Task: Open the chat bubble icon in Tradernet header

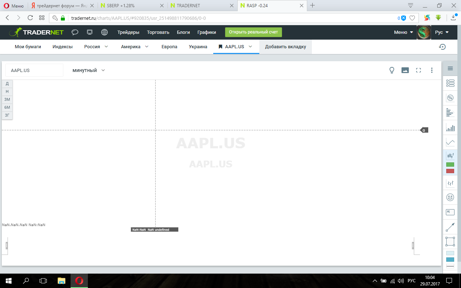Action: pos(75,32)
